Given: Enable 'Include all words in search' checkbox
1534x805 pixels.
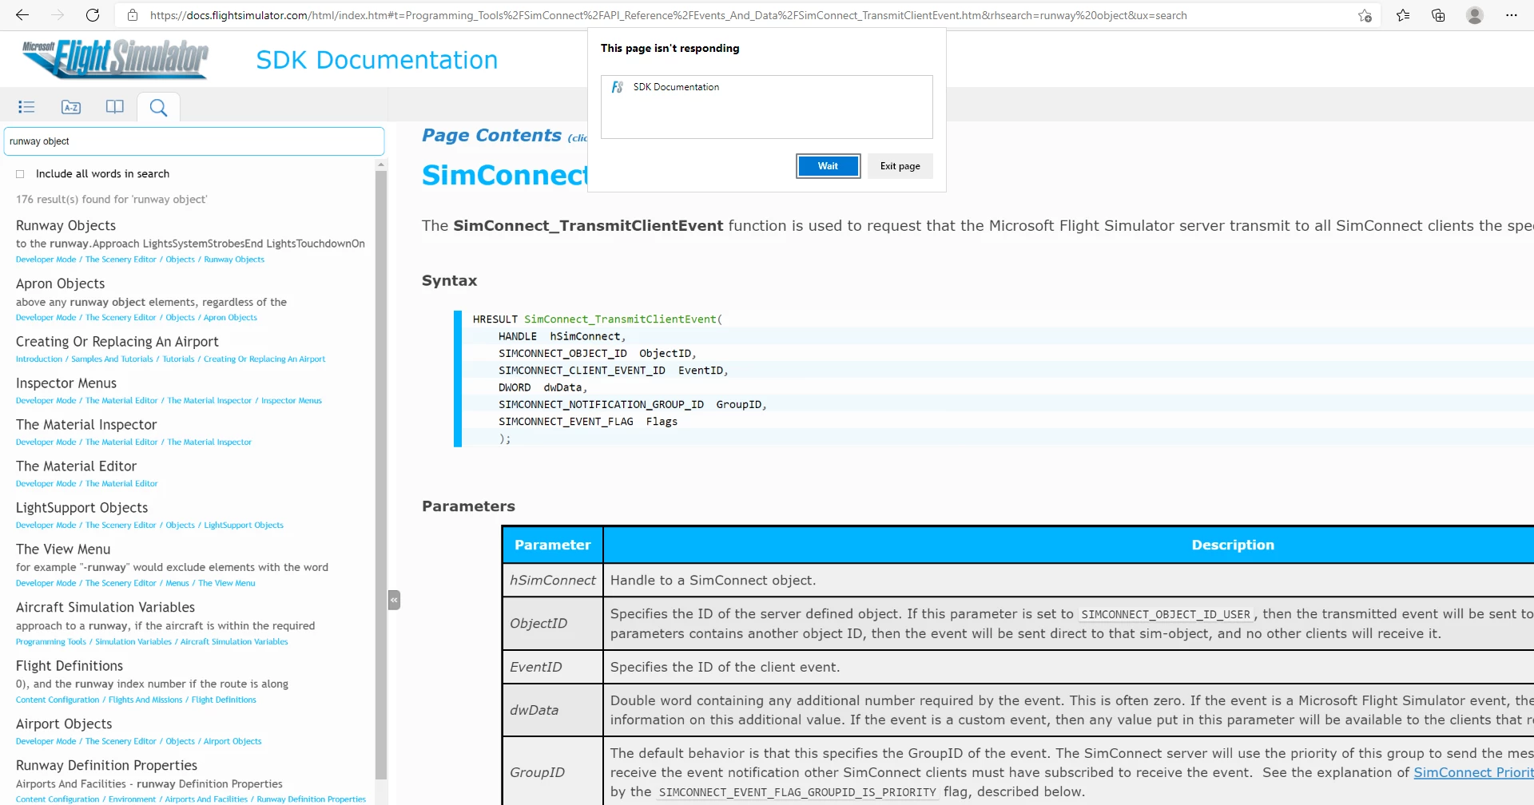Looking at the screenshot, I should [x=20, y=174].
